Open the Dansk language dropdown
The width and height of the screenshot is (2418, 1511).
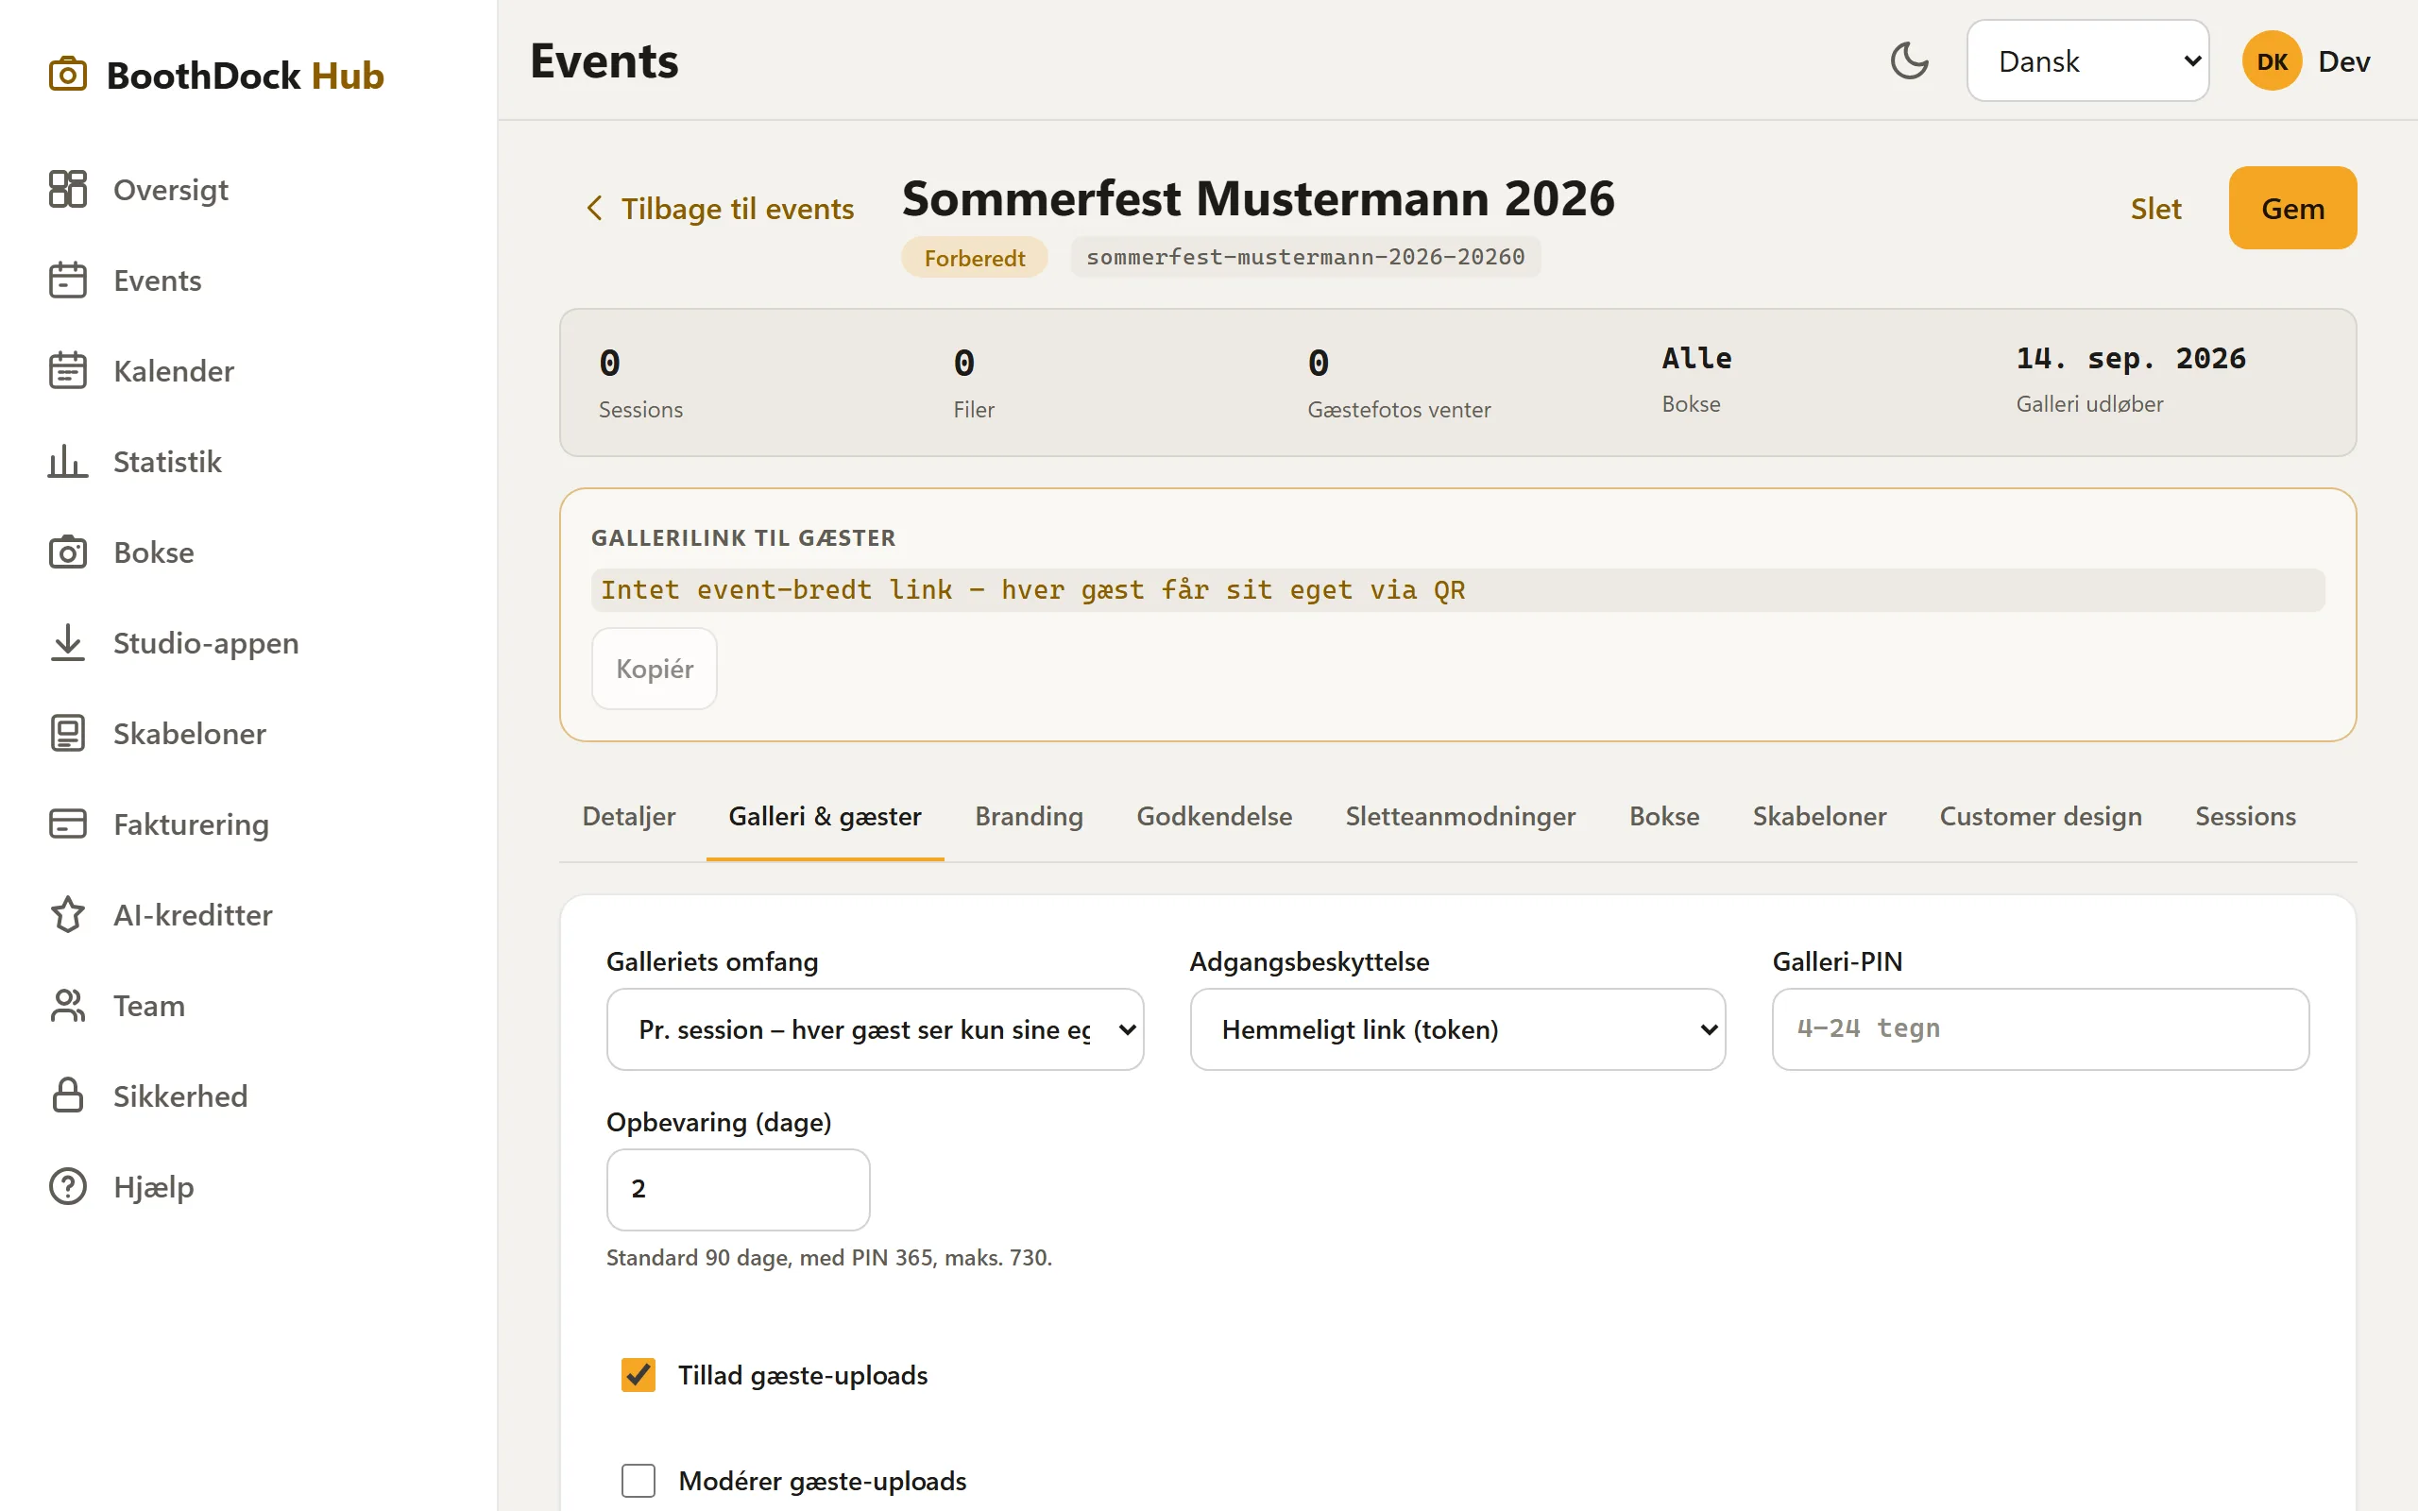(x=2087, y=61)
